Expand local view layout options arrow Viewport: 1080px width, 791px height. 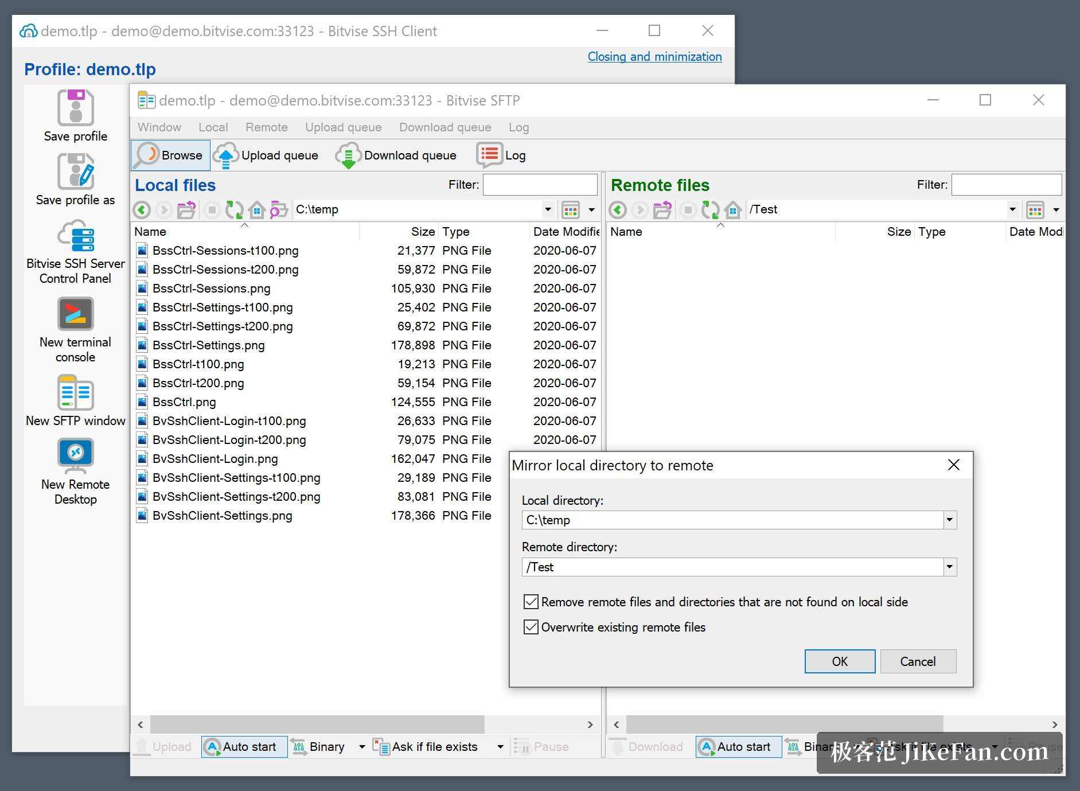(591, 210)
